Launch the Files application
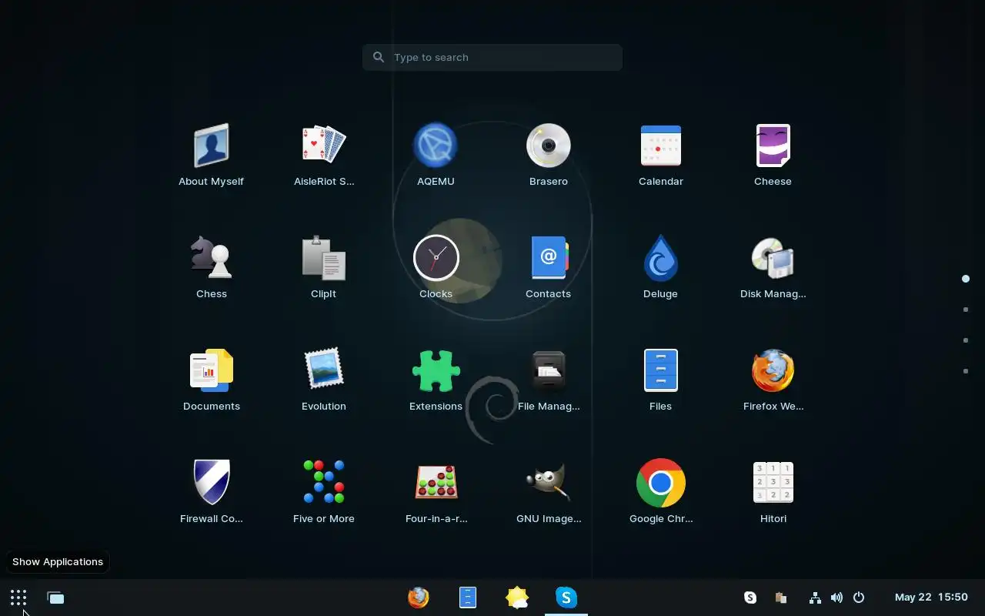Viewport: 985px width, 616px height. pyautogui.click(x=660, y=380)
